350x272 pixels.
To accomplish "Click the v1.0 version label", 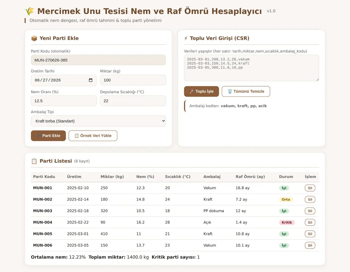I will tap(271, 11).
